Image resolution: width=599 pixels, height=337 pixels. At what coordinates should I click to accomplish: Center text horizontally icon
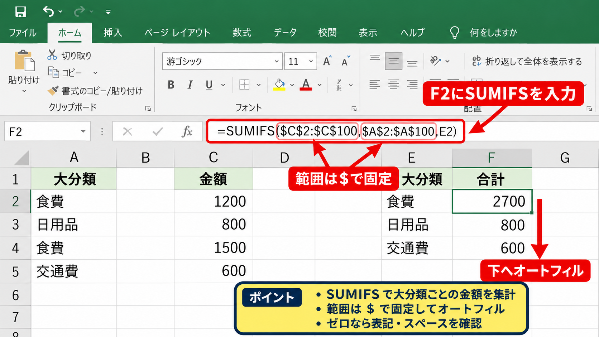point(393,85)
